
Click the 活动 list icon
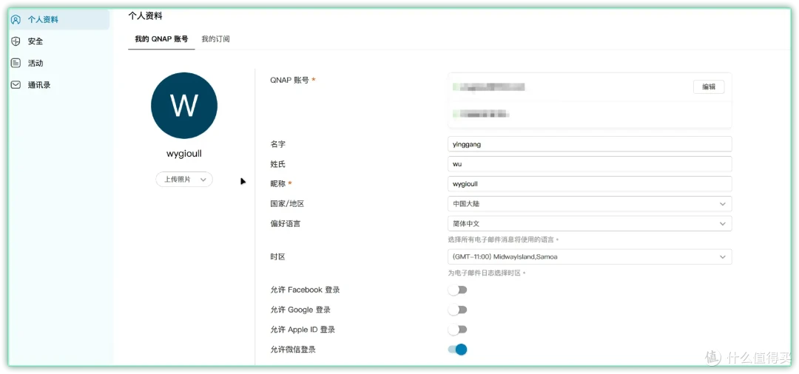[16, 63]
